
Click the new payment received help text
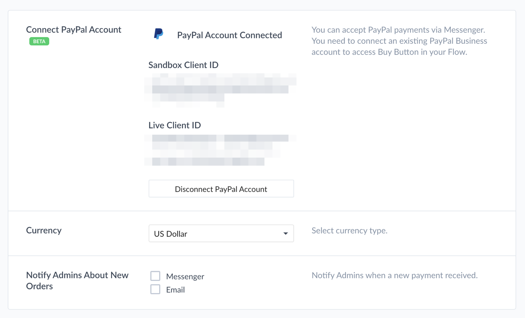[x=394, y=275]
